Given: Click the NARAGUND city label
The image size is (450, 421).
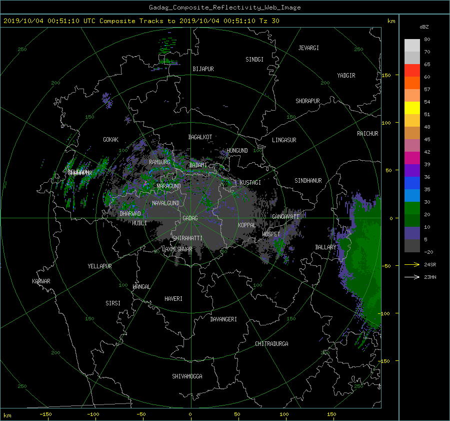Looking at the screenshot, I should tap(169, 186).
